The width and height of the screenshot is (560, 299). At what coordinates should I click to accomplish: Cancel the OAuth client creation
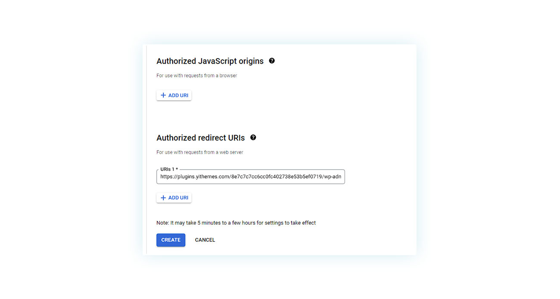pyautogui.click(x=205, y=240)
